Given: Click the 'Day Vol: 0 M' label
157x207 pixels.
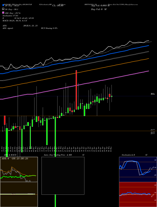Looking at the screenshot, I should (x=99, y=9).
